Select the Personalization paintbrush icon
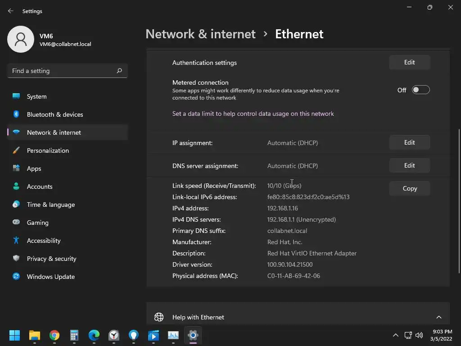Image resolution: width=461 pixels, height=346 pixels. (x=16, y=150)
